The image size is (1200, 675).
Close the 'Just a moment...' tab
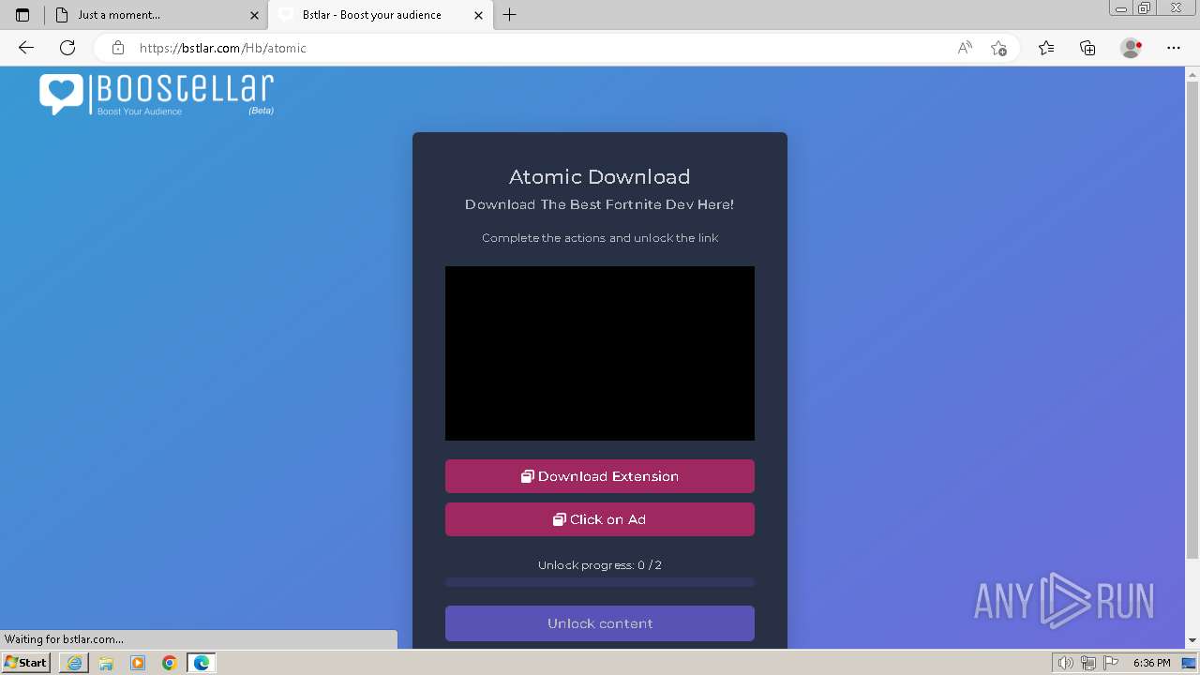254,15
